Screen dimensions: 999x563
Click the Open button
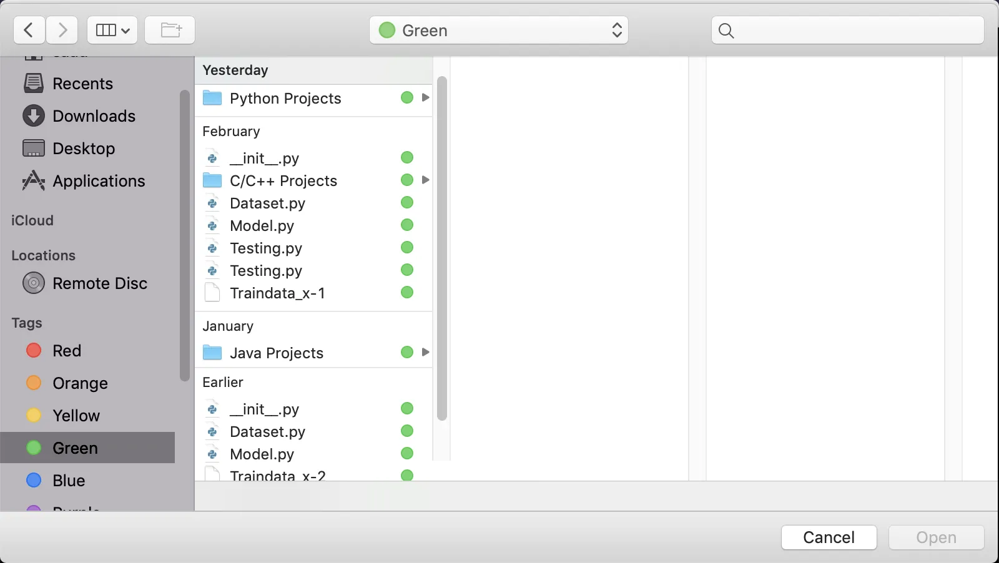(x=936, y=537)
